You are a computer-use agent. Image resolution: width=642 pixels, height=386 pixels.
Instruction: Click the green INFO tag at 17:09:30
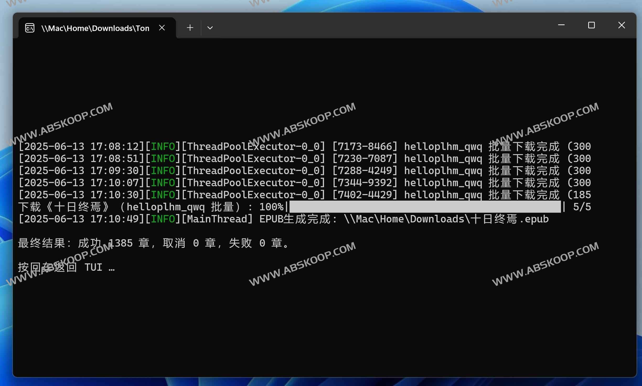point(163,171)
